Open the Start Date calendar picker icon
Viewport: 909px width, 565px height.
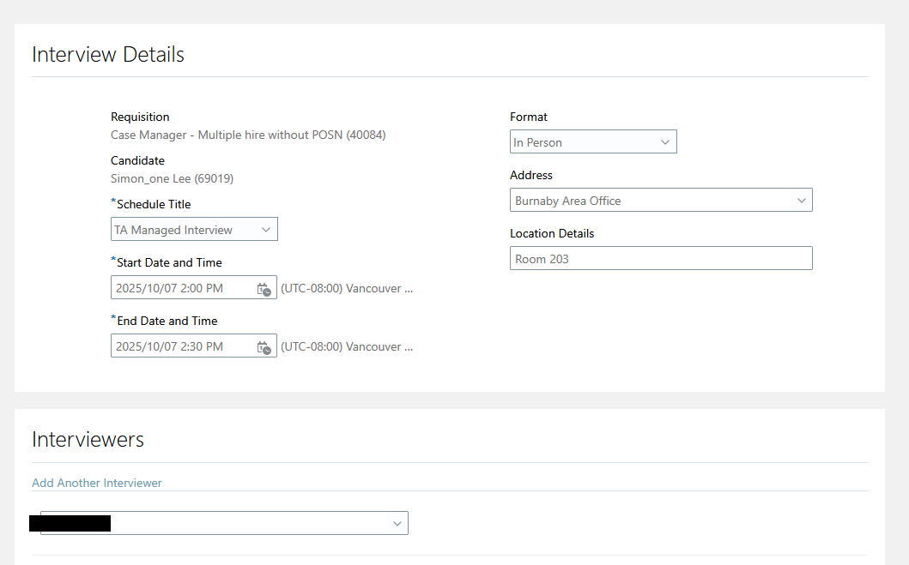pyautogui.click(x=264, y=289)
